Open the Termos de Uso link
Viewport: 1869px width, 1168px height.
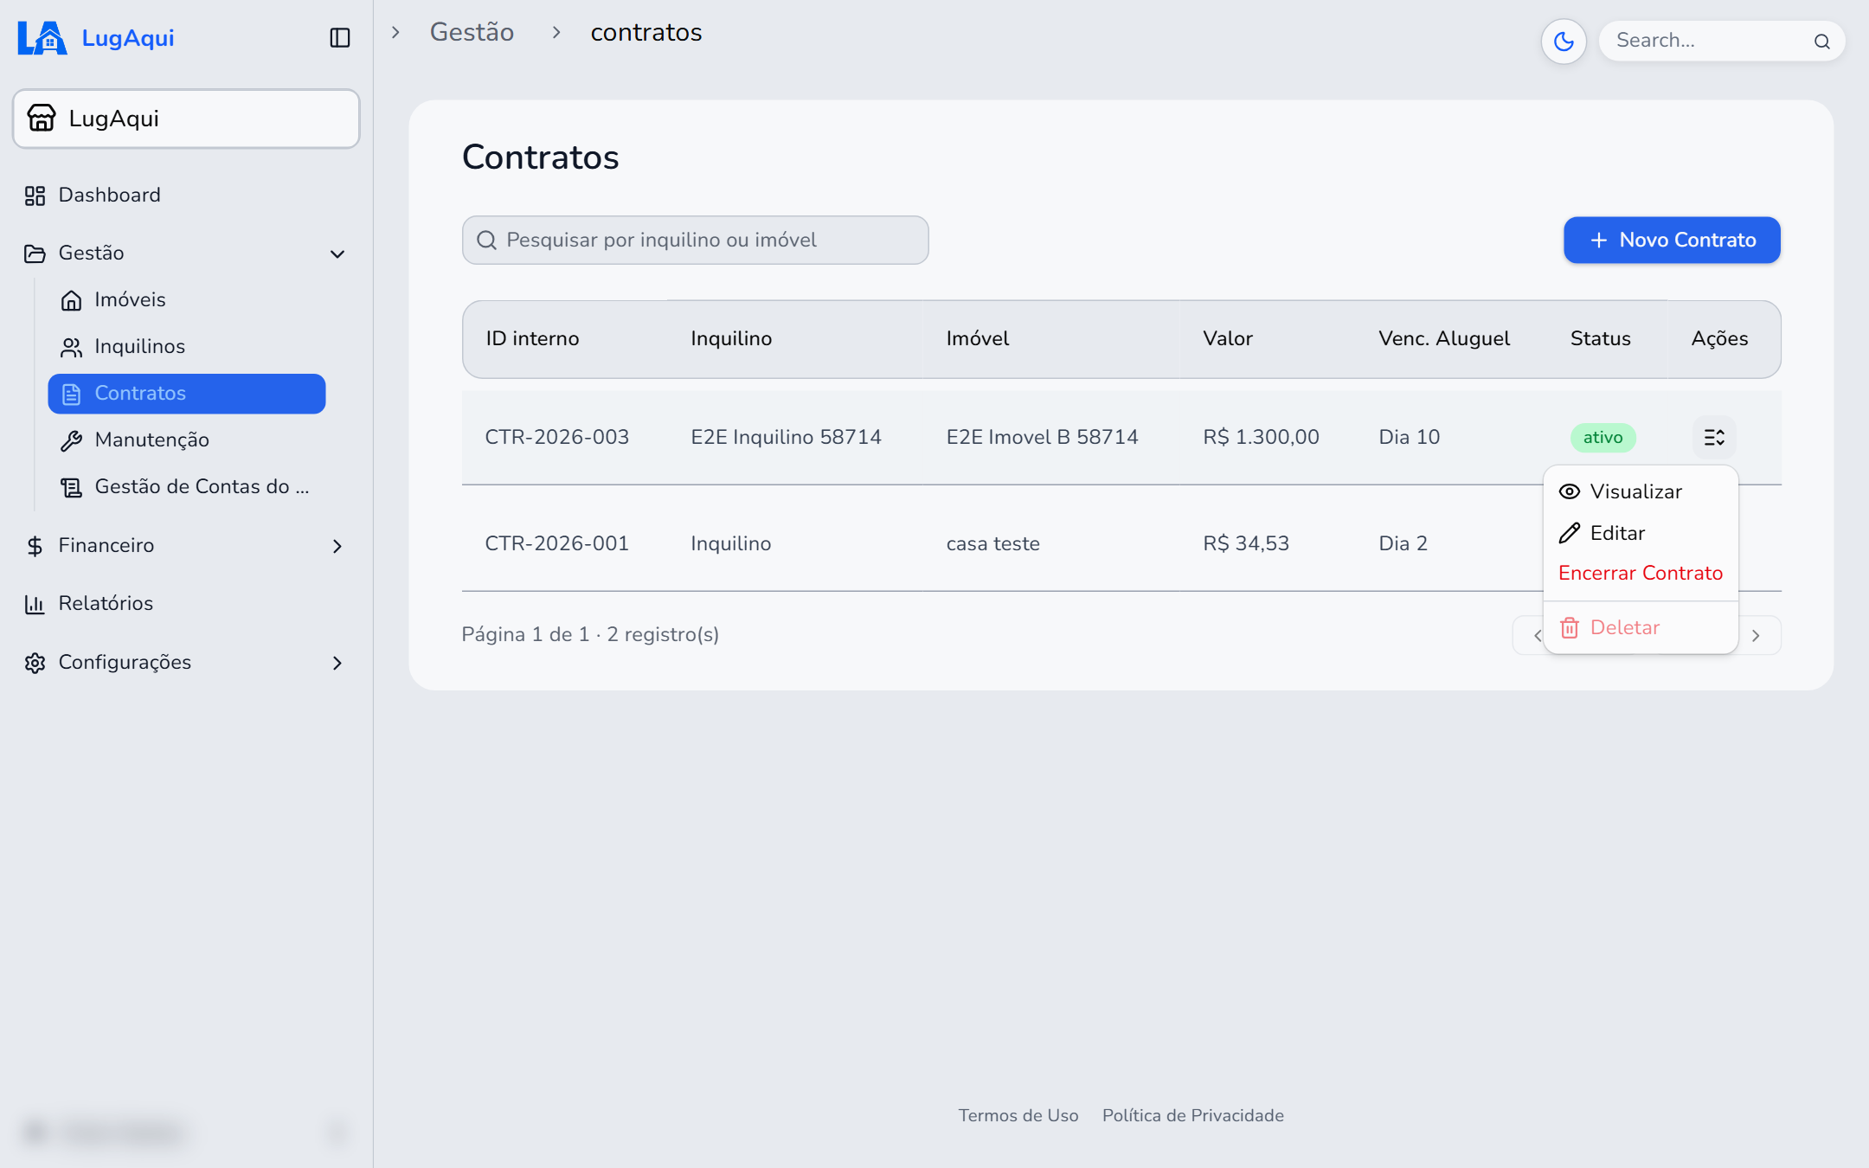[1018, 1115]
